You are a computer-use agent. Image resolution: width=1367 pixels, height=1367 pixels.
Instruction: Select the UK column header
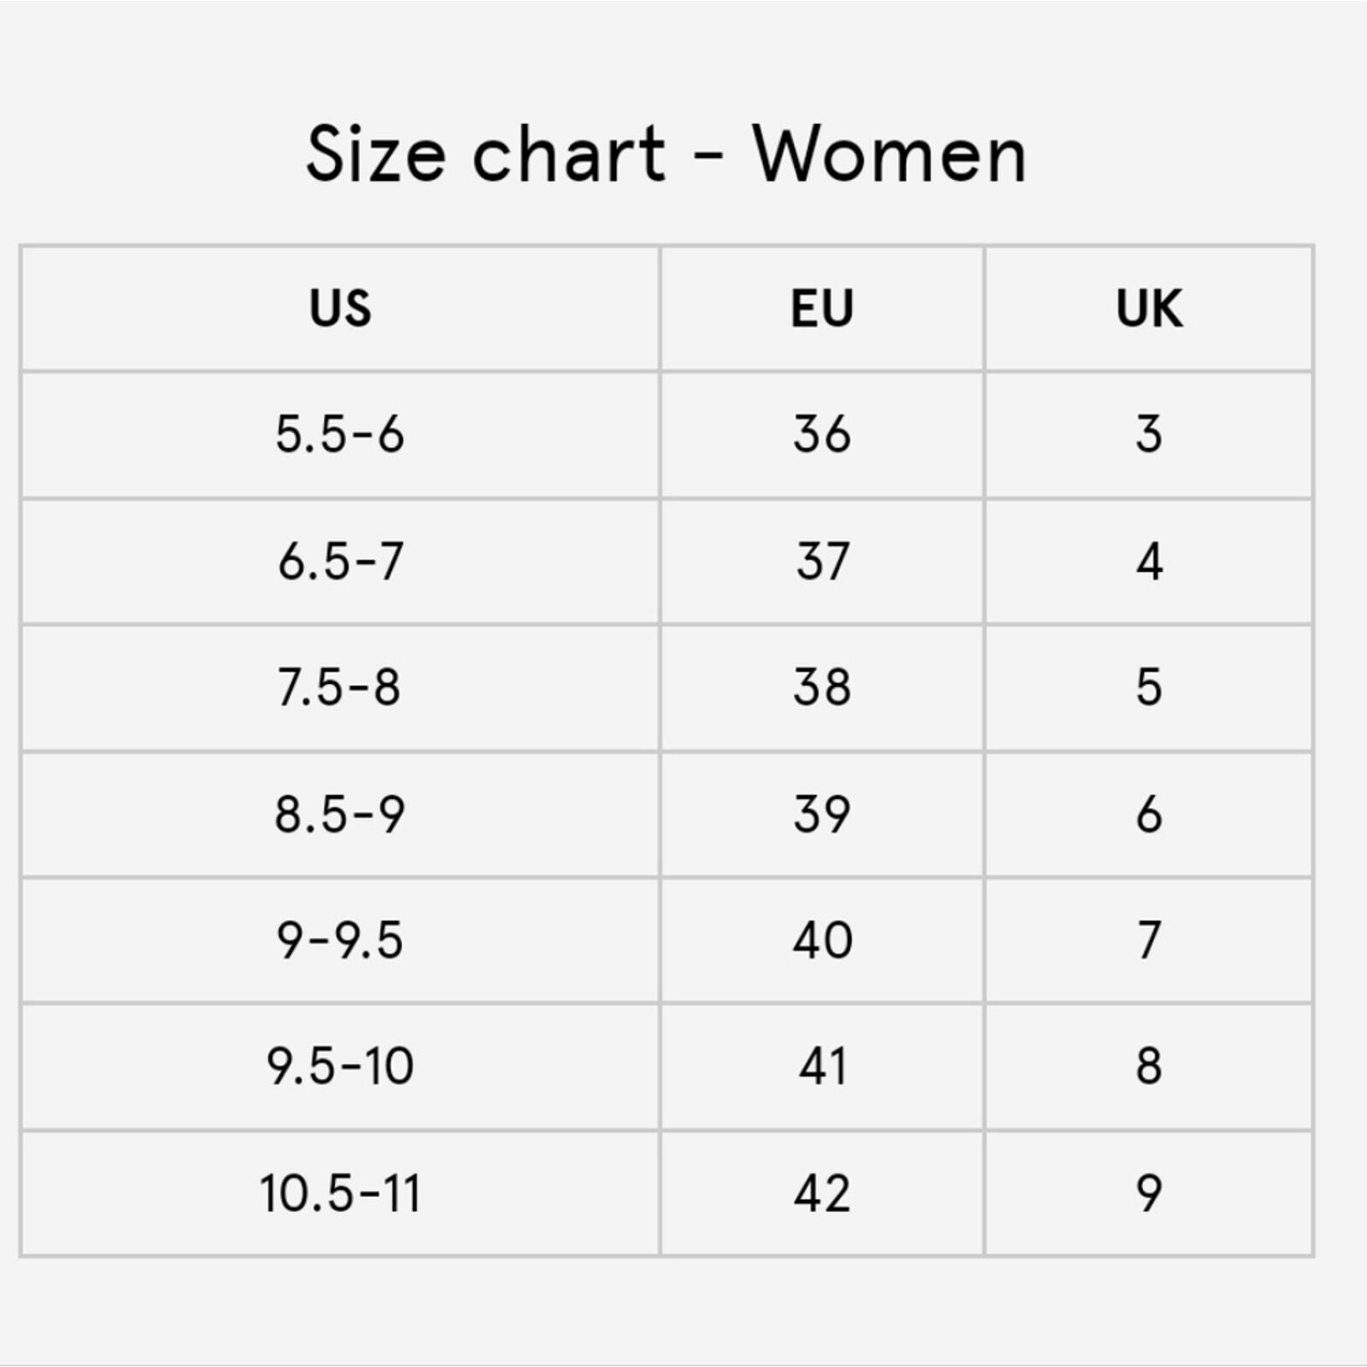point(1149,308)
